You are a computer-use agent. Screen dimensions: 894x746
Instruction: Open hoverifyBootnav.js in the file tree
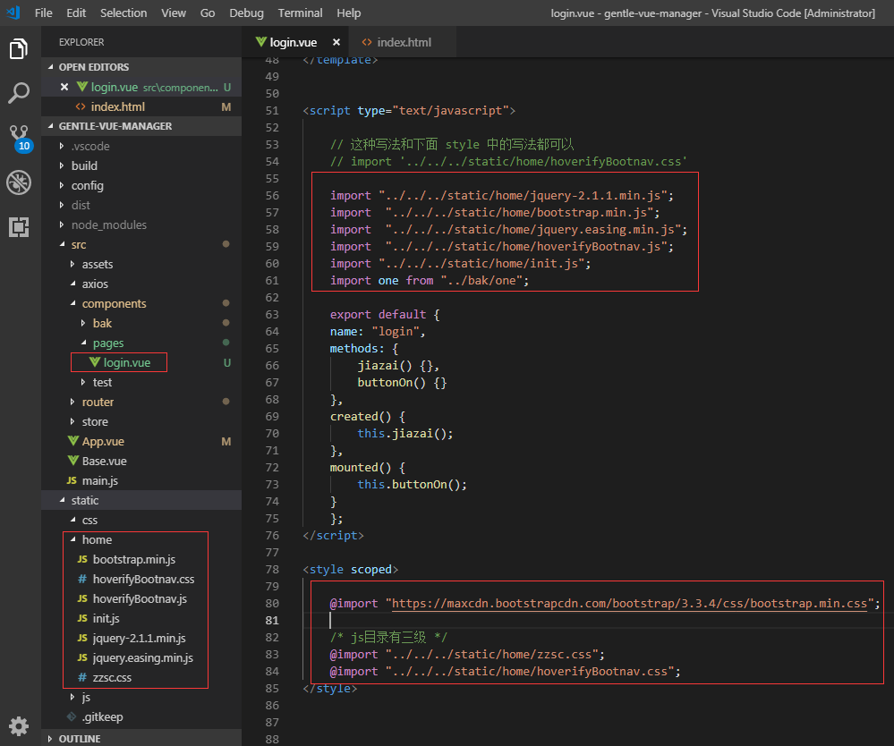click(x=141, y=599)
